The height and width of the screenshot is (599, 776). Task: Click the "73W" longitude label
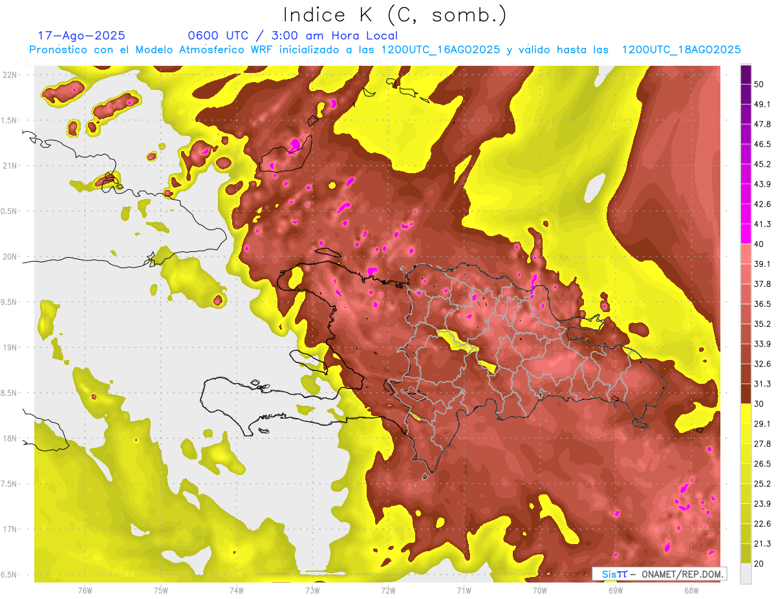312,590
